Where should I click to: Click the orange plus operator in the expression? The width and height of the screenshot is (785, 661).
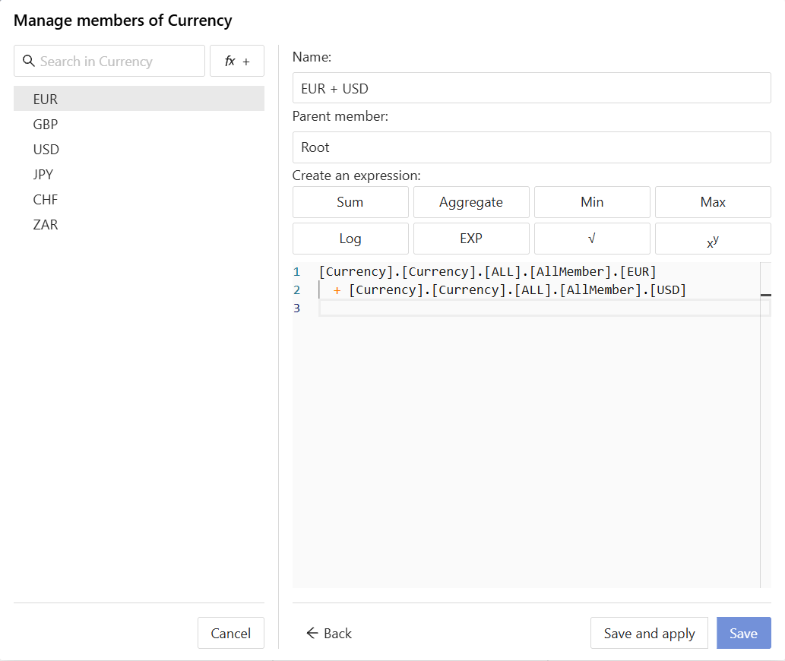coord(337,290)
